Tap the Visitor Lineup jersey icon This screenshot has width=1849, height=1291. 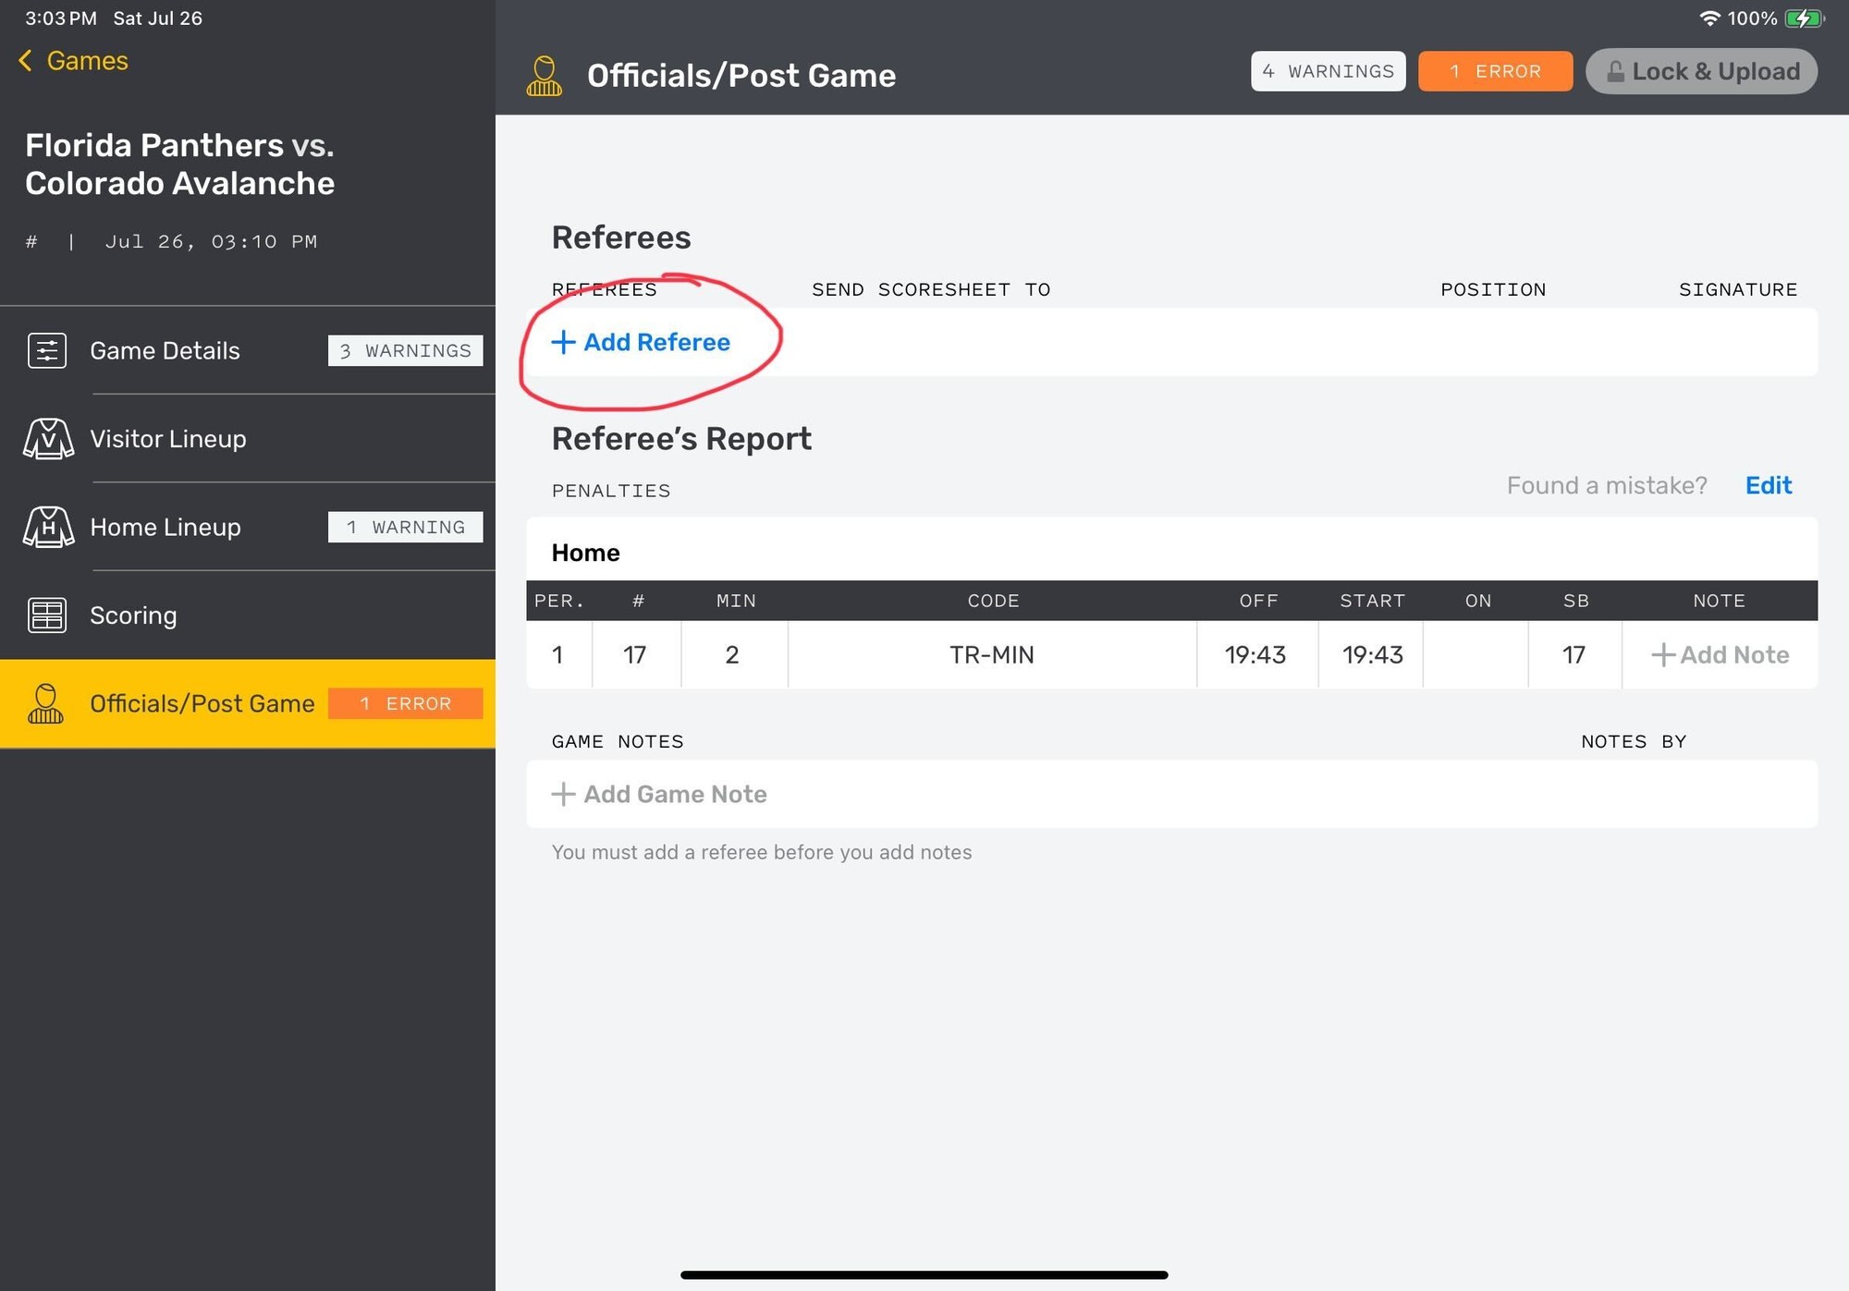pyautogui.click(x=48, y=439)
